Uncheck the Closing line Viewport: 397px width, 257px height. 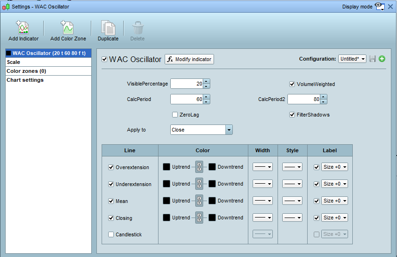[x=111, y=218]
